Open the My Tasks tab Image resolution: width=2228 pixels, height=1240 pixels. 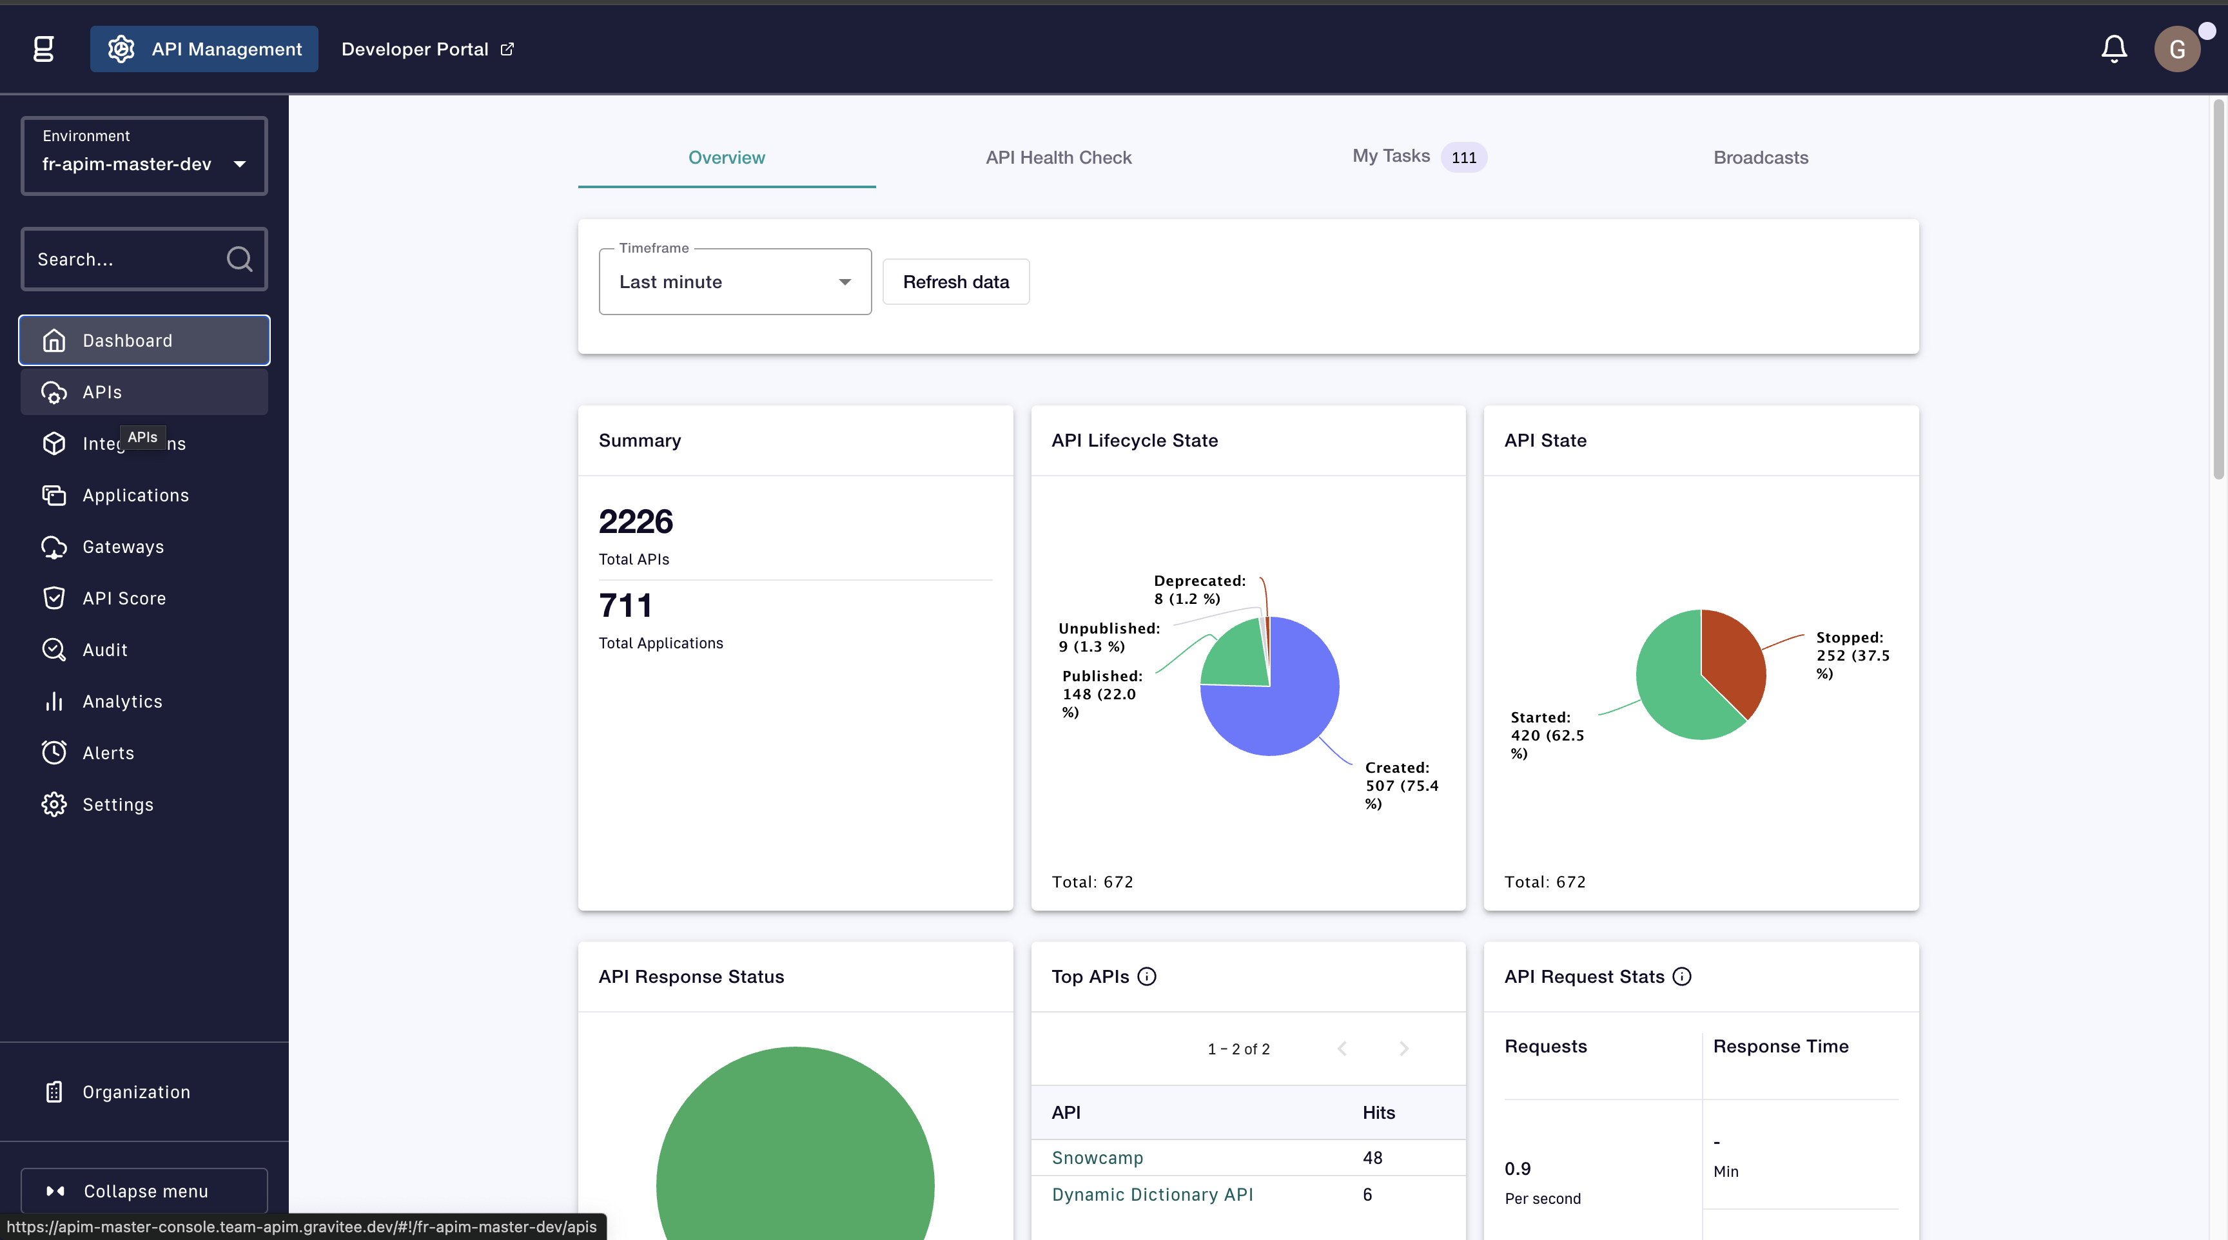[1391, 157]
